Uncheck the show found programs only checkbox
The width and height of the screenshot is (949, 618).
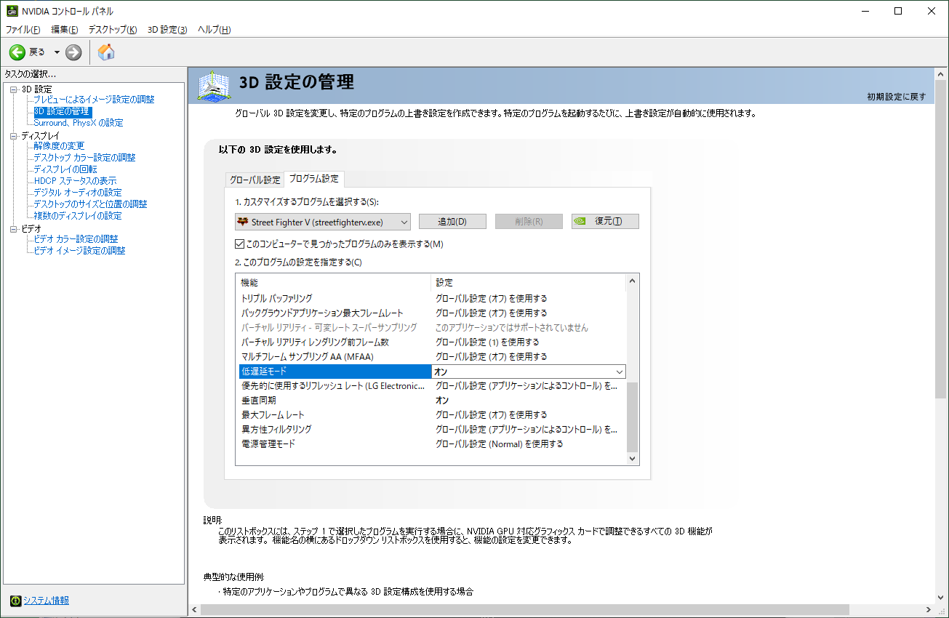coord(240,244)
